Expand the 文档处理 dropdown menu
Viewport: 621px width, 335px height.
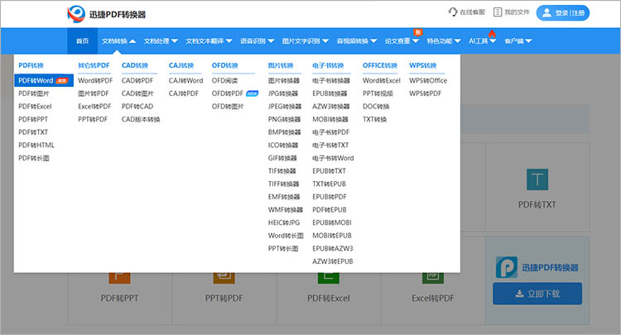(161, 41)
